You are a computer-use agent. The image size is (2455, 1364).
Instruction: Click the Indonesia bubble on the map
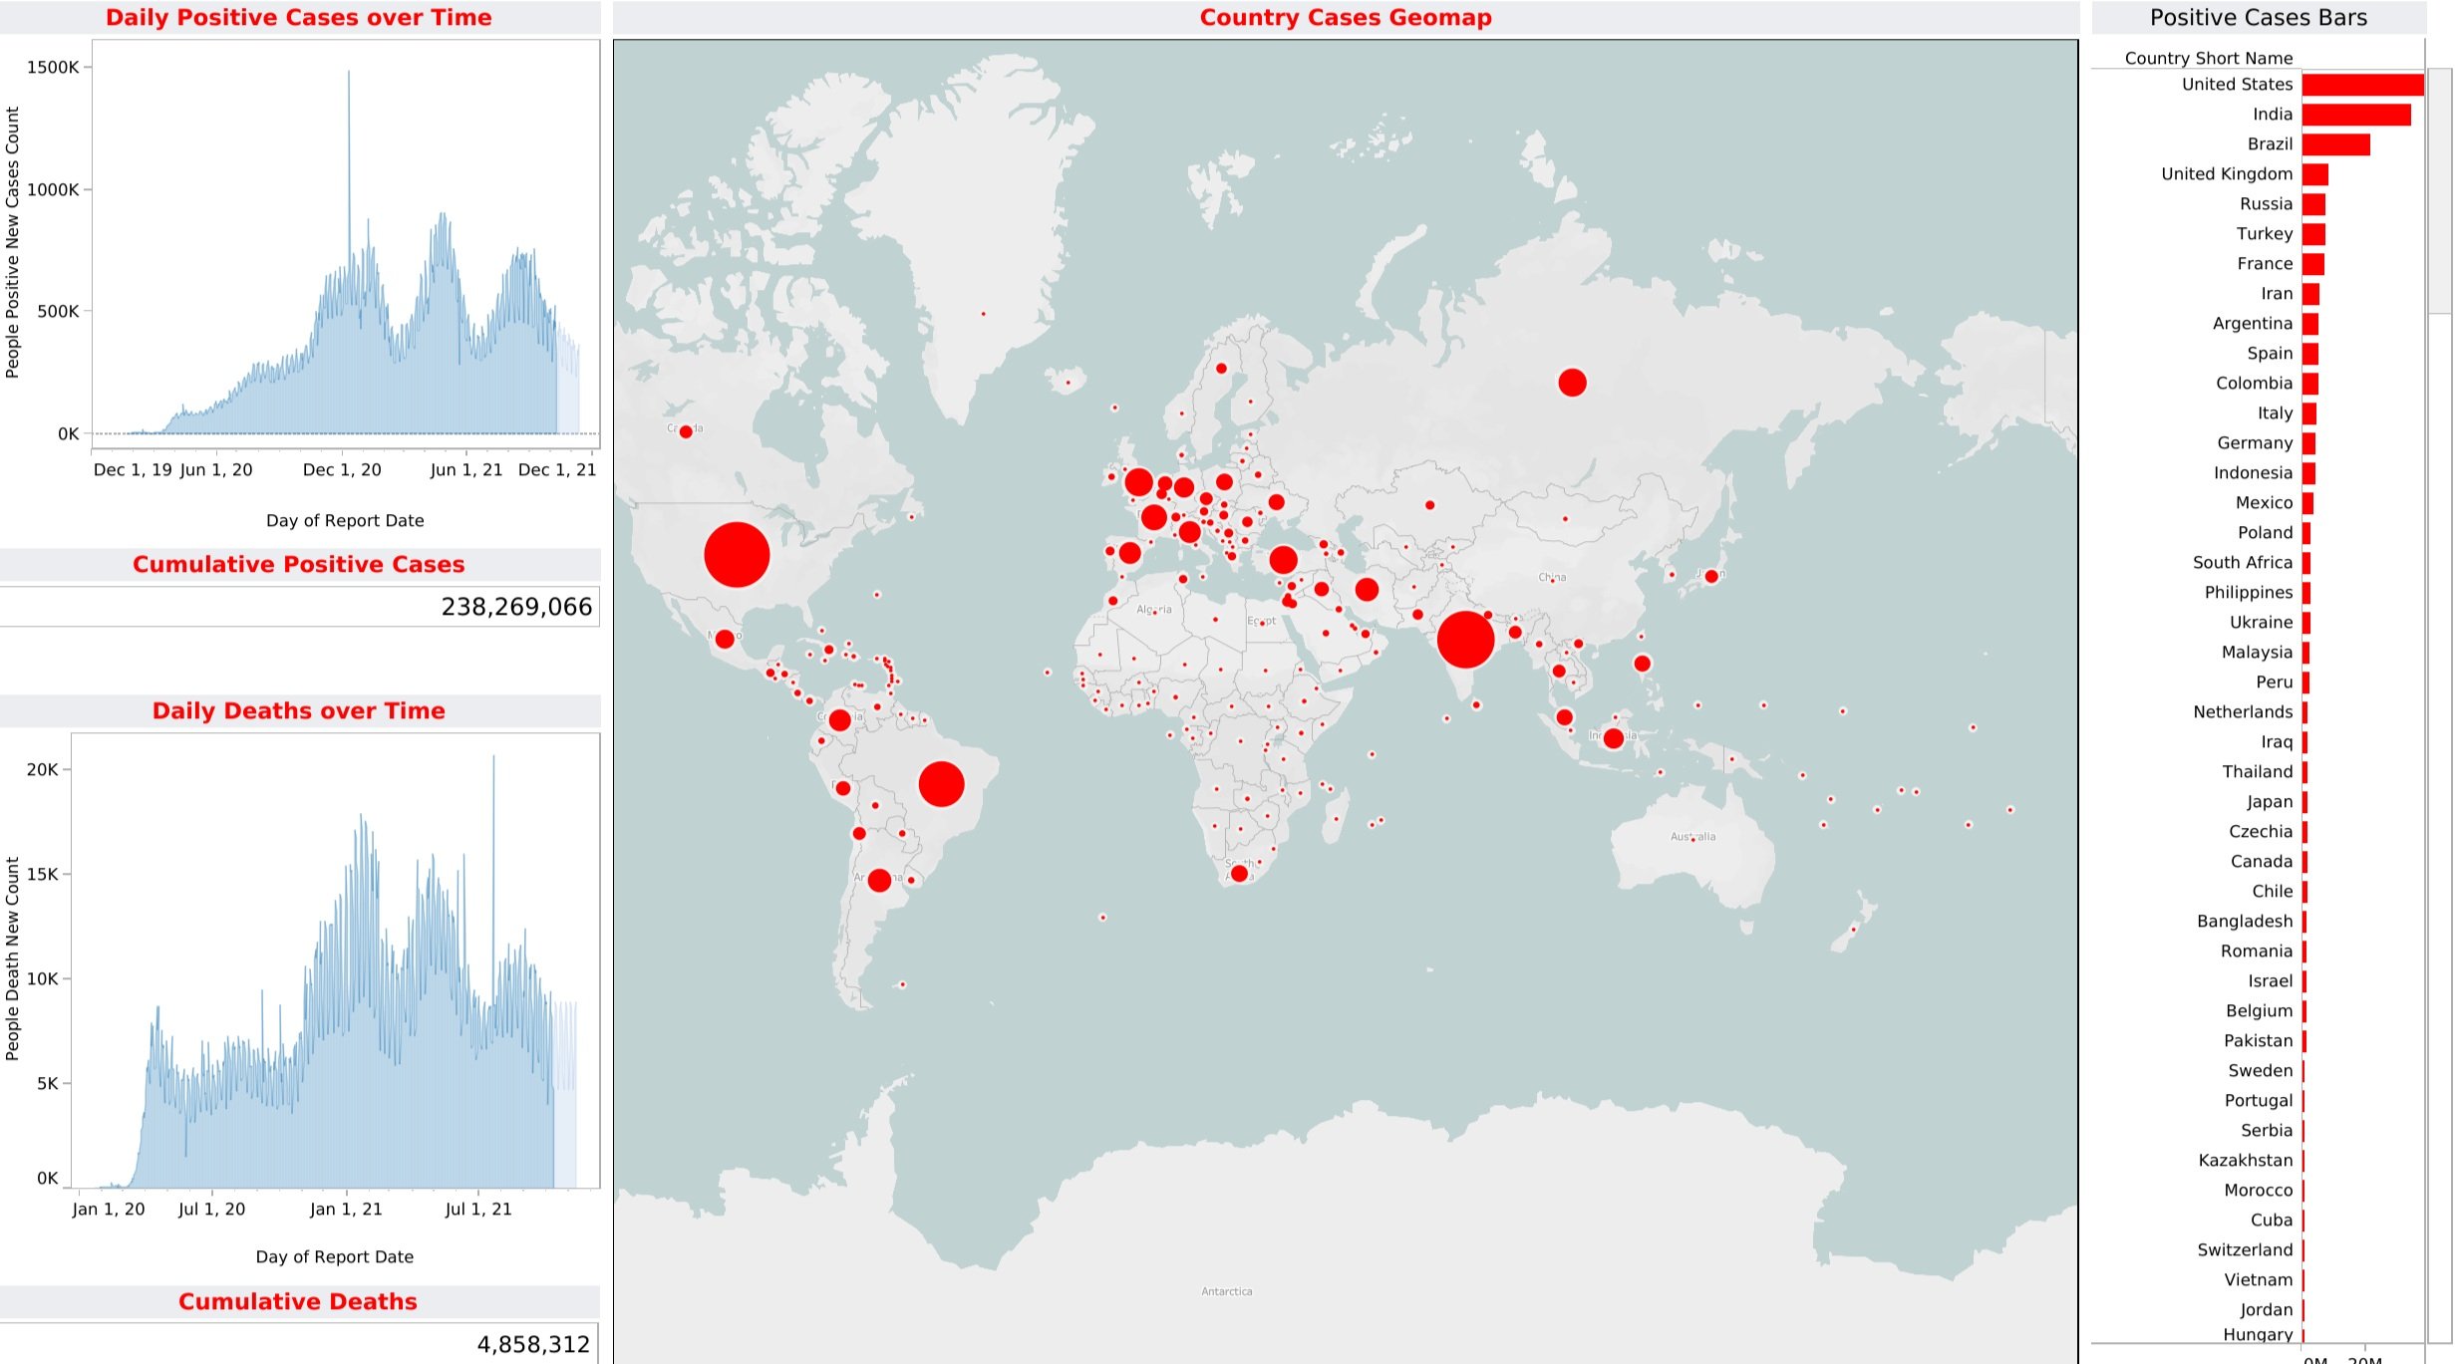tap(1613, 738)
